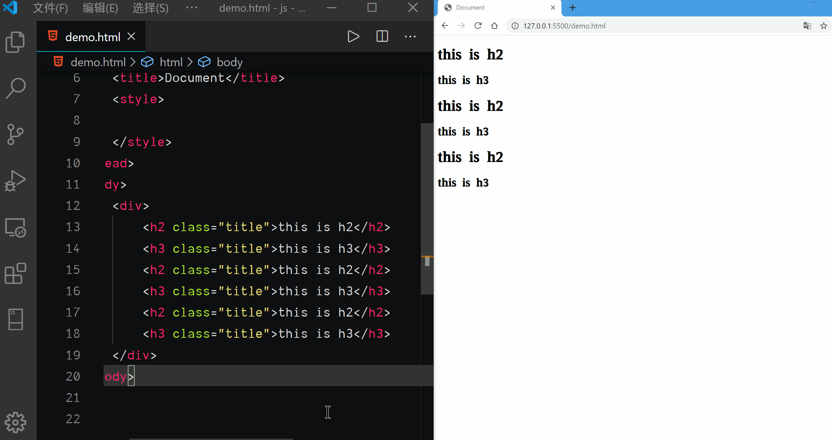The height and width of the screenshot is (440, 832).
Task: Expand hidden menu bar items ellipsis
Action: tap(191, 8)
